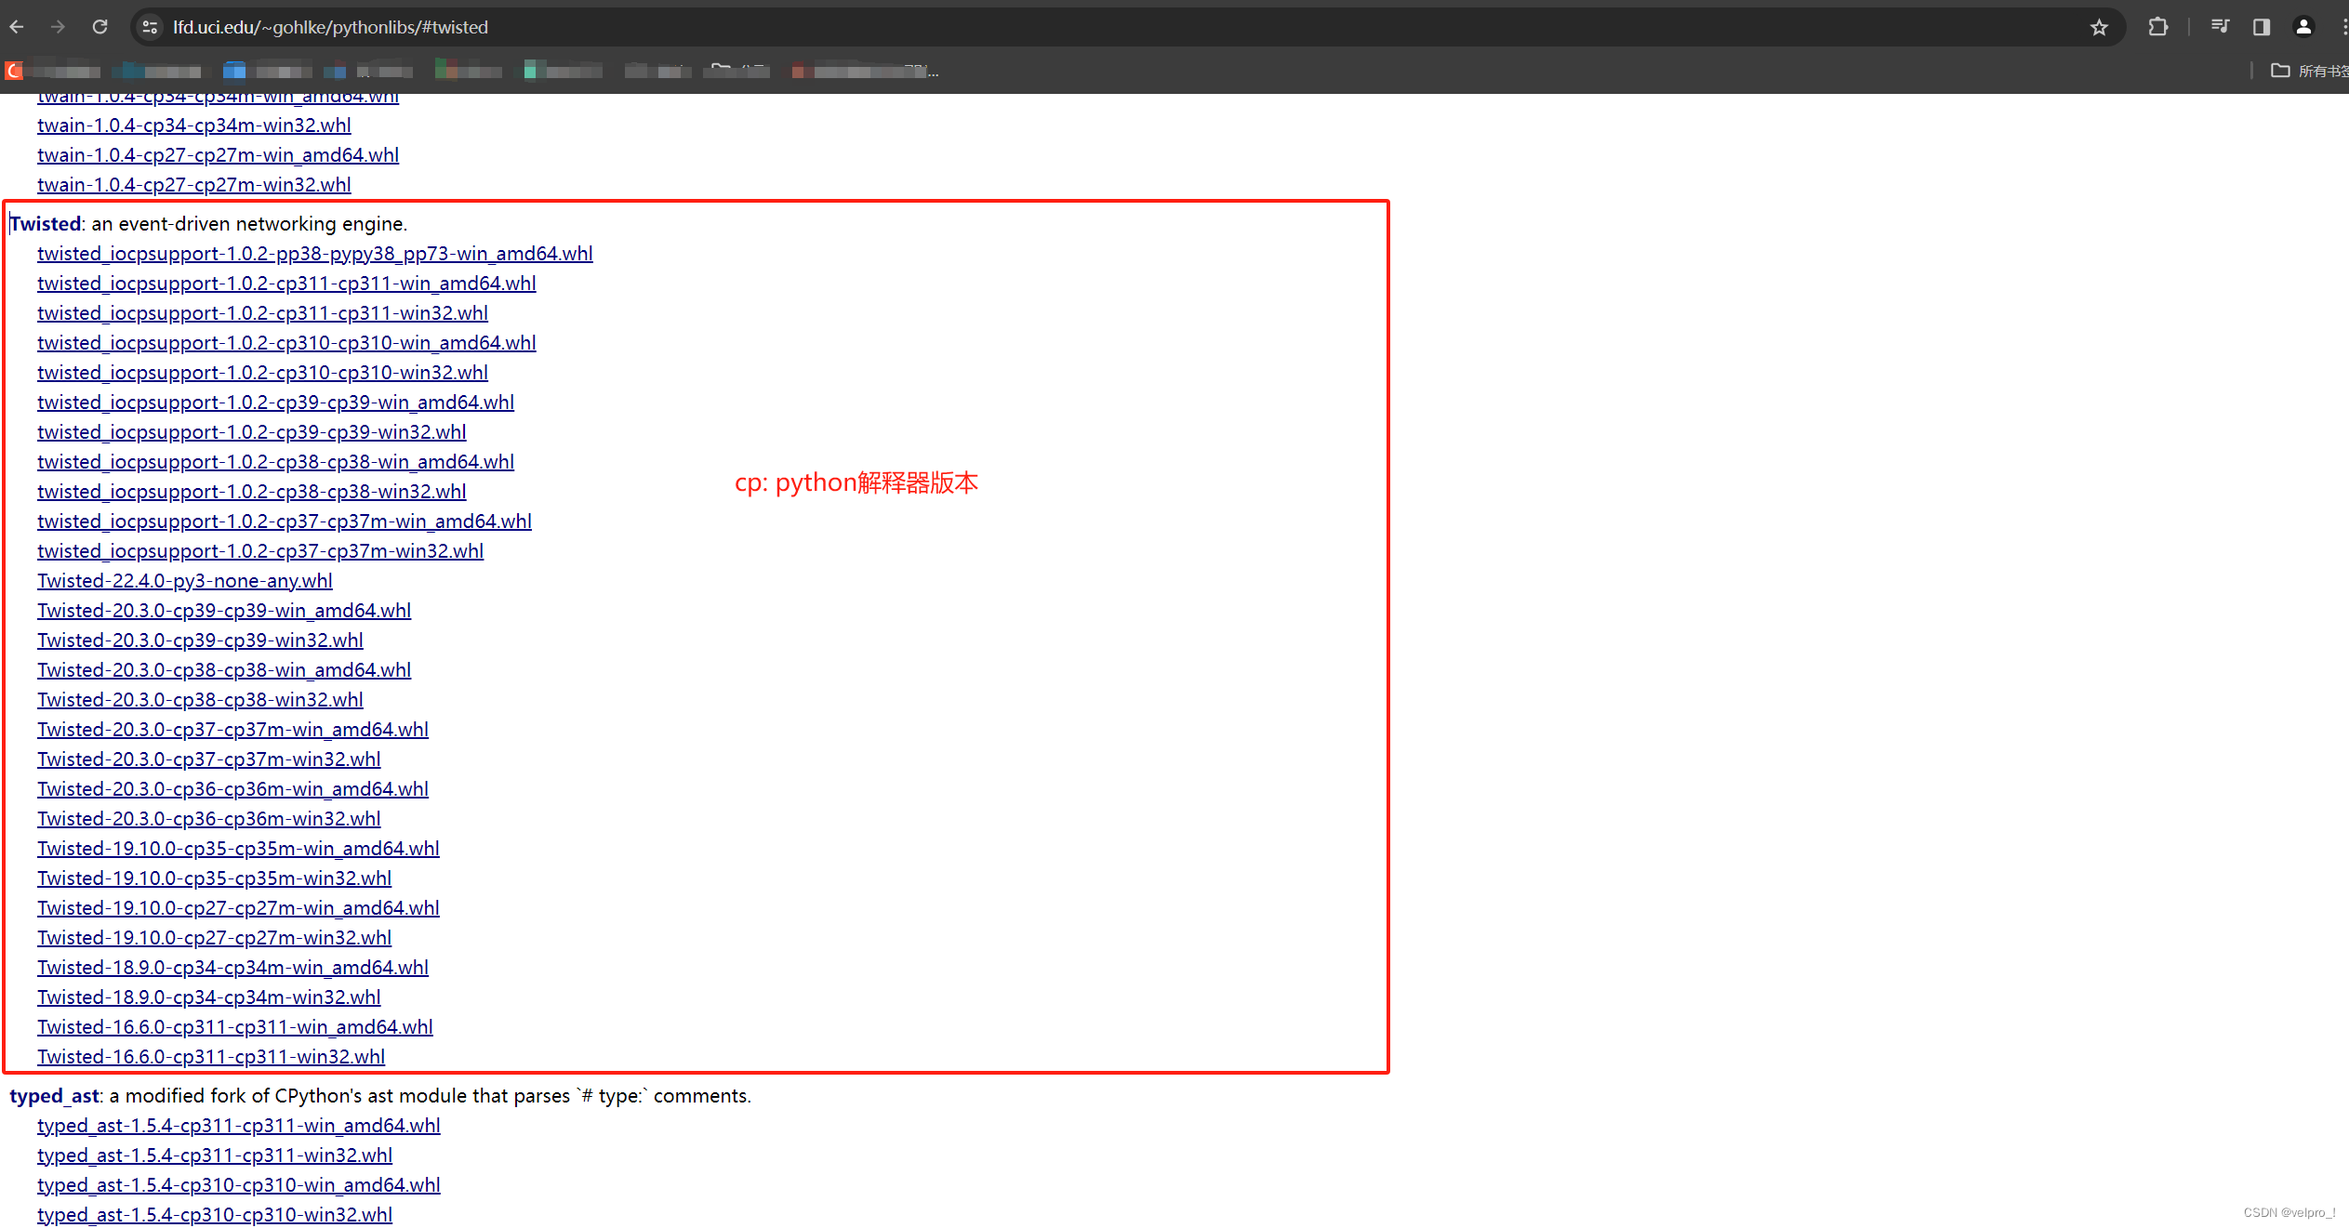The width and height of the screenshot is (2349, 1228).
Task: Click the typed_ast heading link
Action: pos(54,1095)
